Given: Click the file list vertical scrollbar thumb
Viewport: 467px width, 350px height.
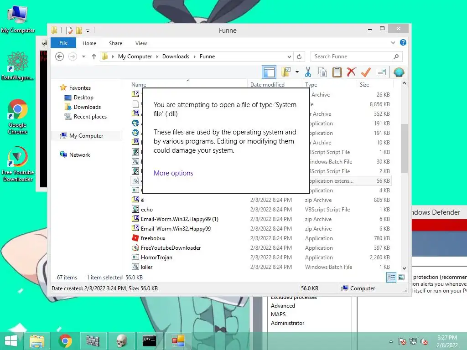Looking at the screenshot, I should point(404,148).
